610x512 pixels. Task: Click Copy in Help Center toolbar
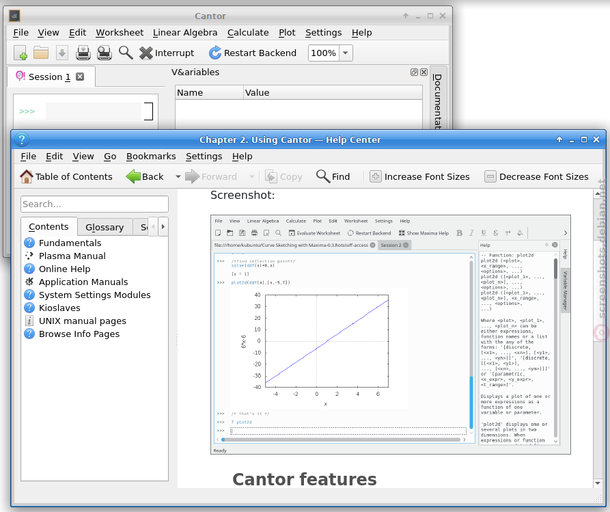[283, 177]
